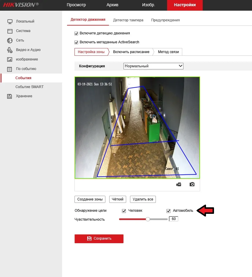Select the Включить расписание step tab

(131, 52)
